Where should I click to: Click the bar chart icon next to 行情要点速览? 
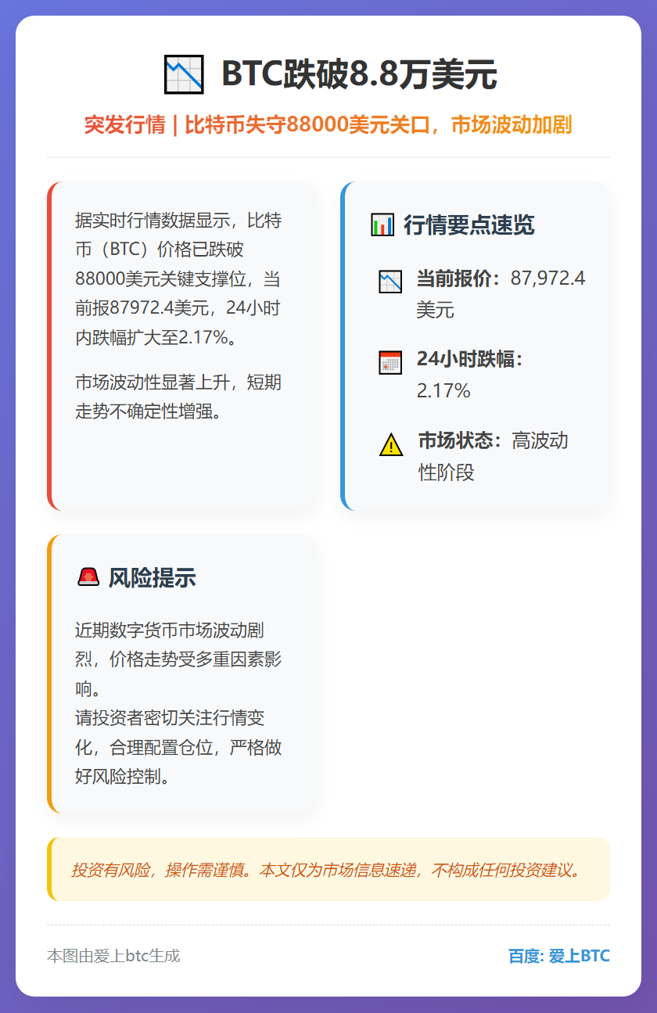pyautogui.click(x=382, y=225)
